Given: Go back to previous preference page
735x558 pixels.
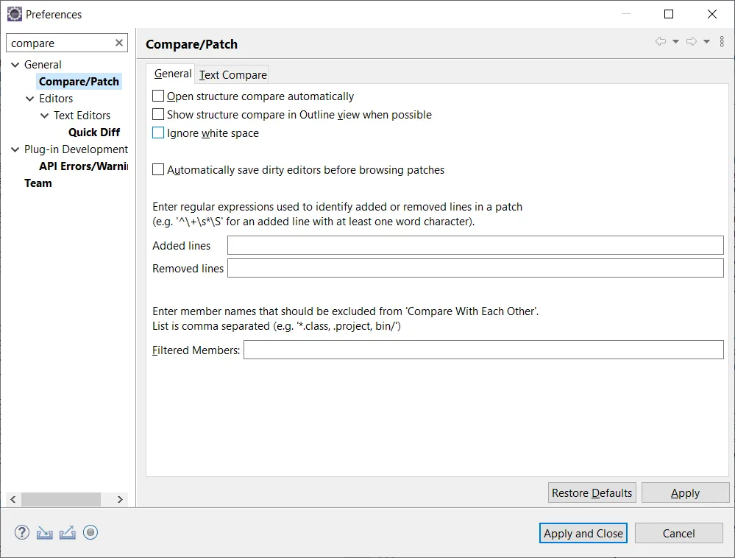Looking at the screenshot, I should tap(661, 42).
